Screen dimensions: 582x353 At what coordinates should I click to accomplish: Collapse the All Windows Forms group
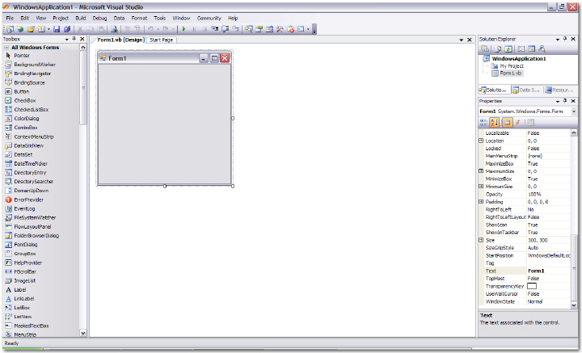pos(6,47)
